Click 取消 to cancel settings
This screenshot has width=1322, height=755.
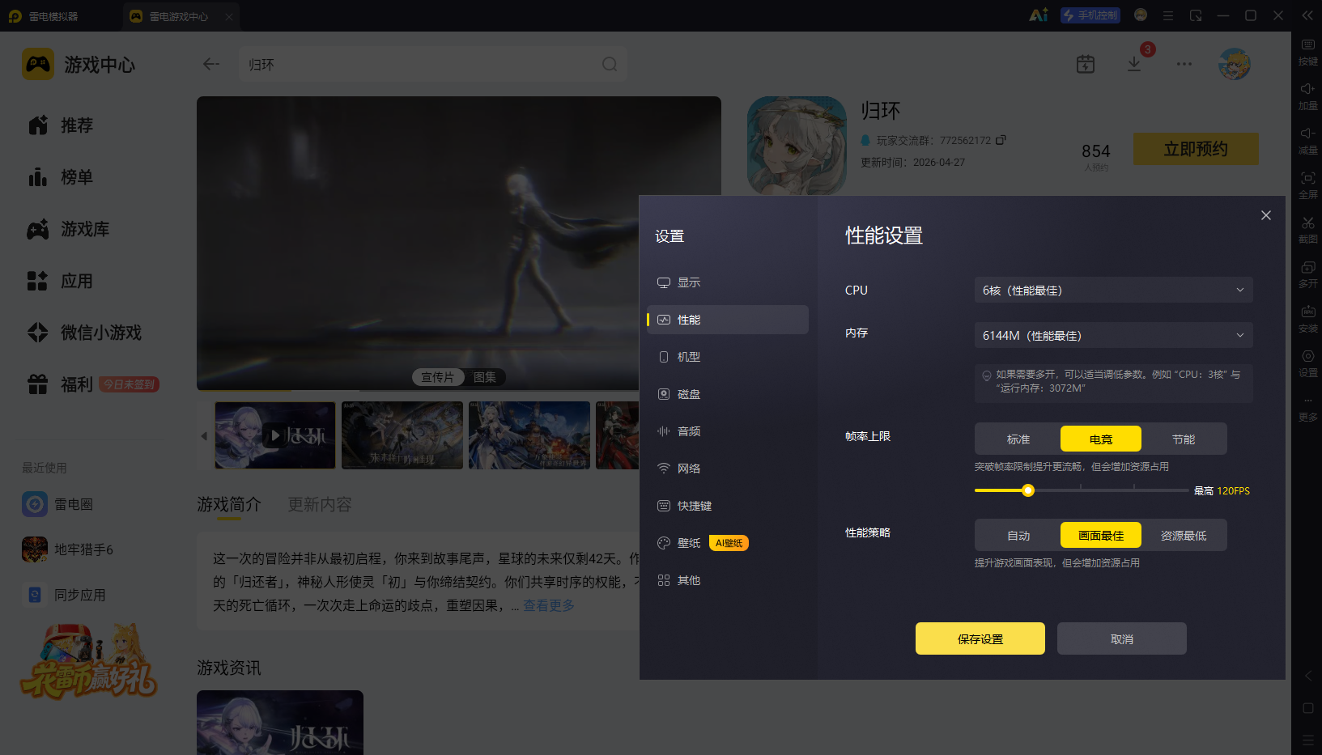pyautogui.click(x=1122, y=638)
